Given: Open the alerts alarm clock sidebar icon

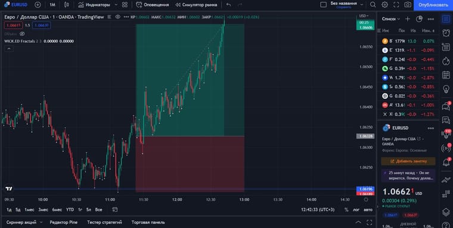Looking at the screenshot, I should coord(446,33).
